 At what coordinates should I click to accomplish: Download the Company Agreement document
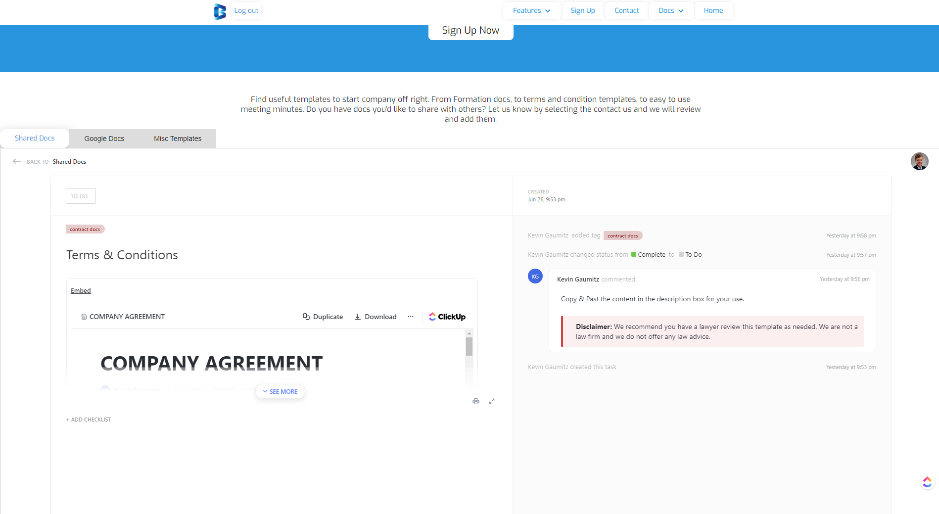click(x=376, y=317)
